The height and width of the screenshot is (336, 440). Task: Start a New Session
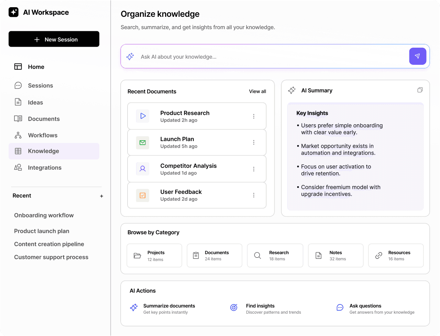coord(54,39)
